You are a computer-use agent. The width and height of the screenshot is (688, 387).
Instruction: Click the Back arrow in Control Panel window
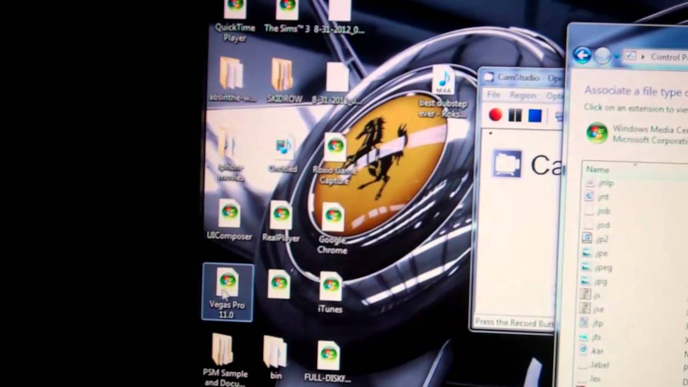(582, 55)
